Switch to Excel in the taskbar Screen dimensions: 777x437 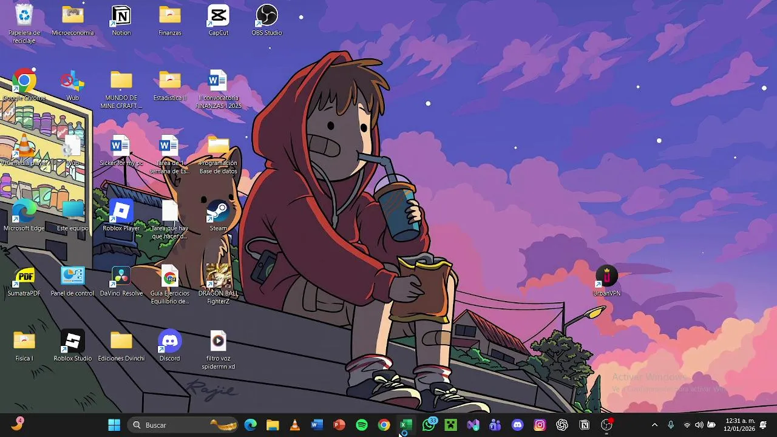pos(406,425)
